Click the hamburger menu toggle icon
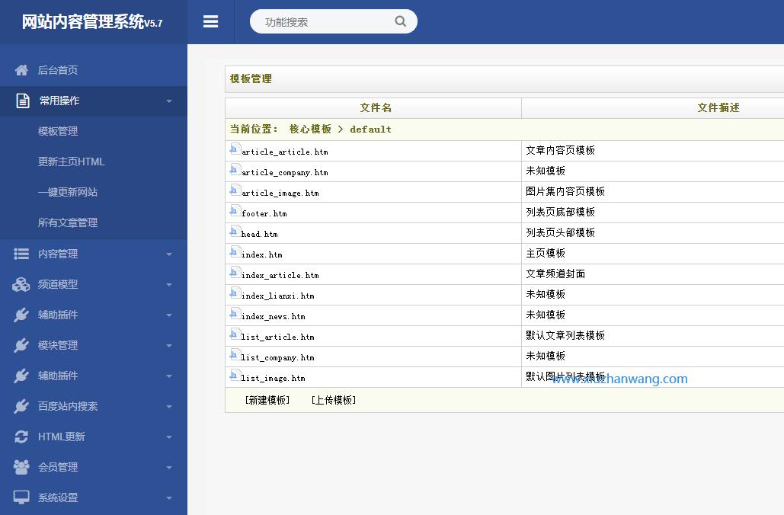The height and width of the screenshot is (515, 784). [211, 22]
